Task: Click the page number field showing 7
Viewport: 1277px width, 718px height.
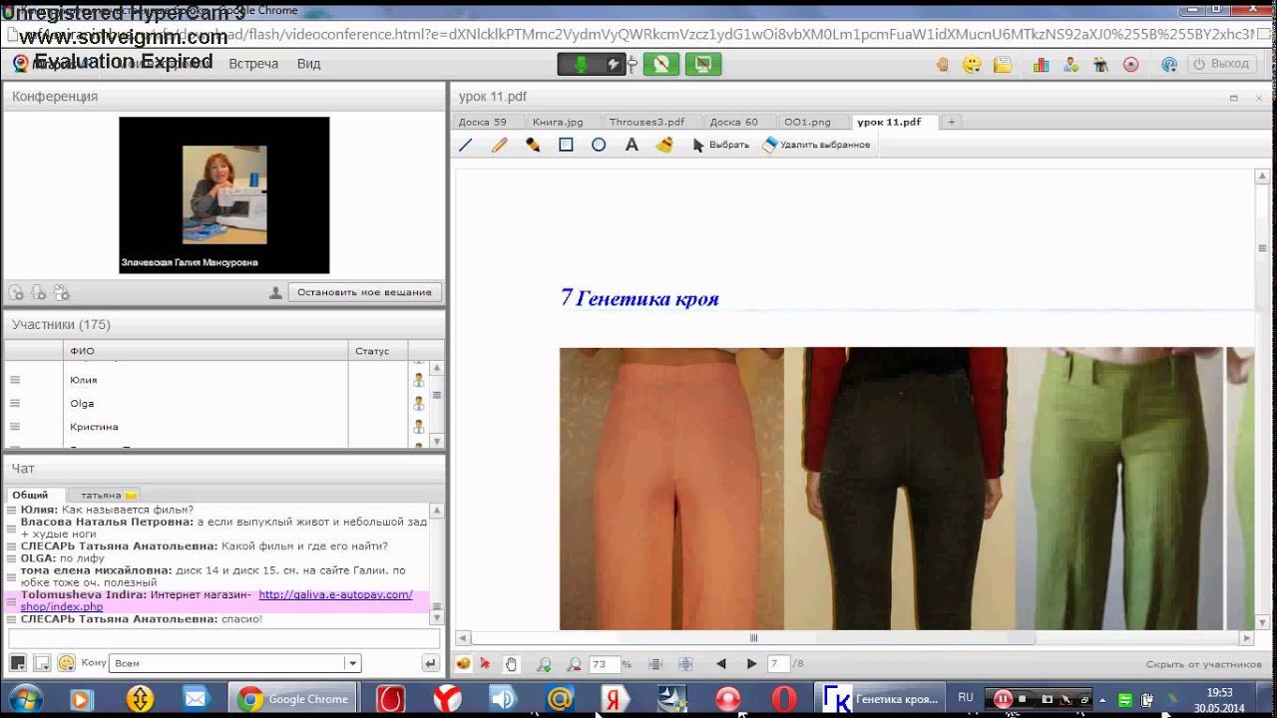Action: pos(778,664)
